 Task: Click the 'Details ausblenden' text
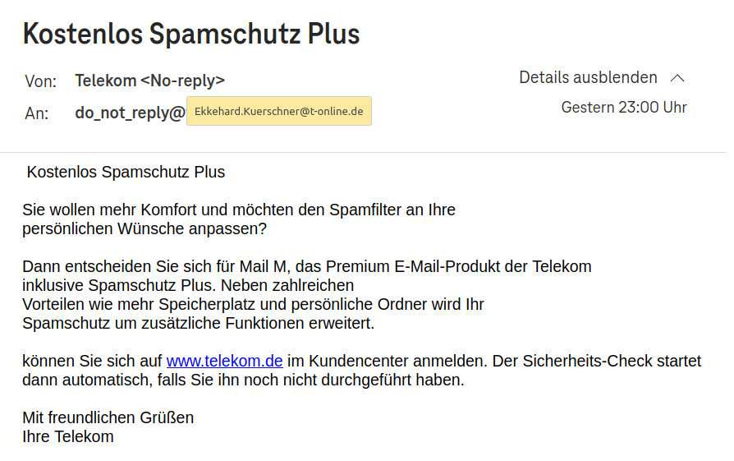pos(588,77)
